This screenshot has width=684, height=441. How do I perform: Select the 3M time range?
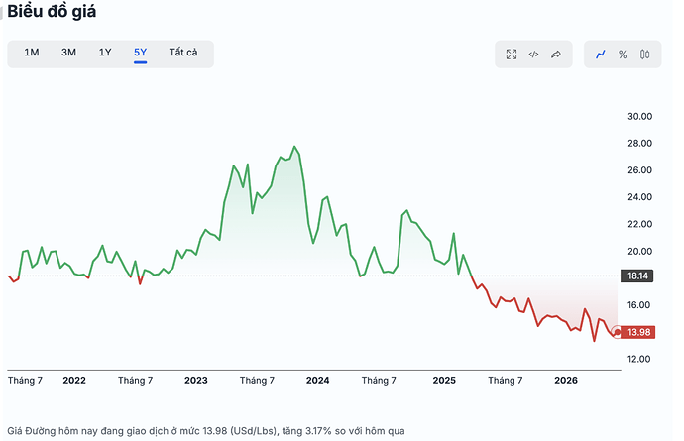coord(68,53)
